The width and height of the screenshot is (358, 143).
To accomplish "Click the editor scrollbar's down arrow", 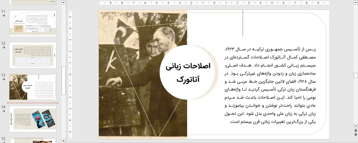I will click(356, 126).
